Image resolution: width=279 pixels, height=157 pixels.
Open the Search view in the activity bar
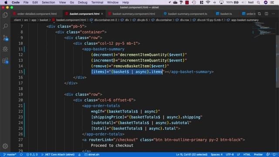(x=5, y=26)
